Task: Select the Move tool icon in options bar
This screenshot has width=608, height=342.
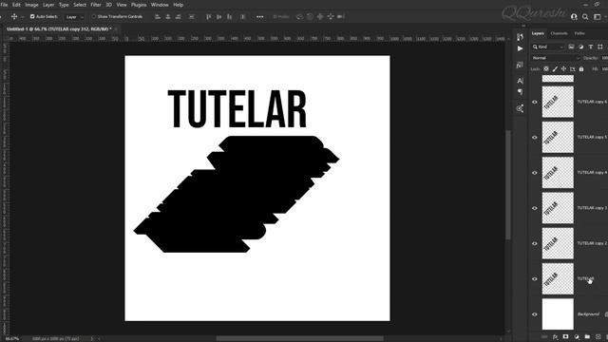Action: pyautogui.click(x=14, y=17)
